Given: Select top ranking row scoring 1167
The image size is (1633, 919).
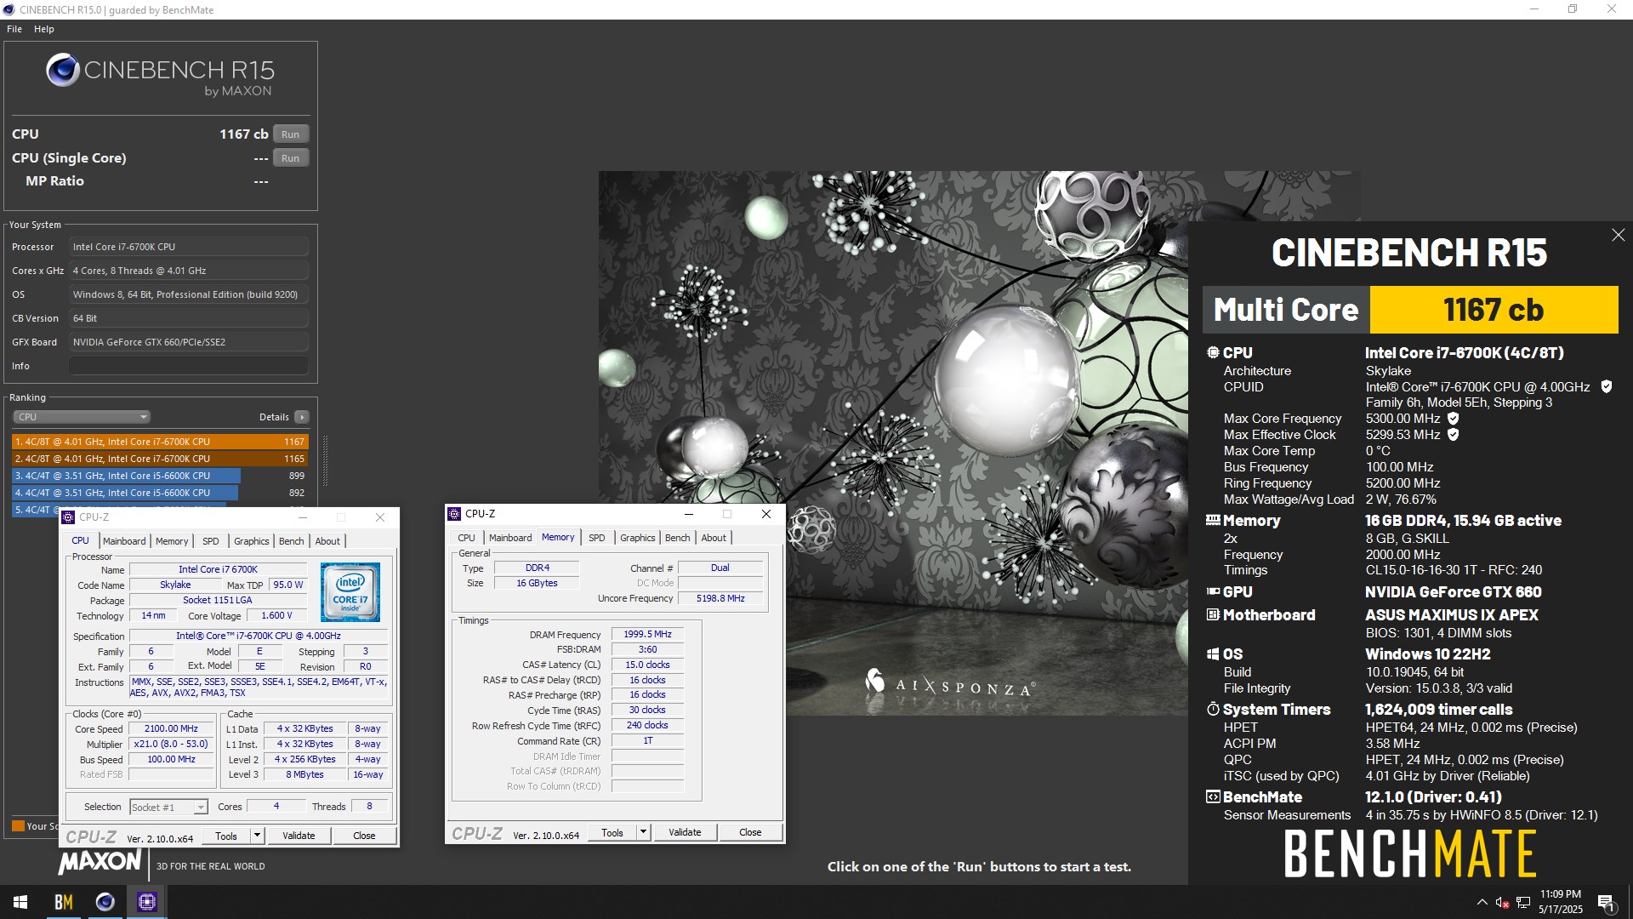Looking at the screenshot, I should [160, 442].
